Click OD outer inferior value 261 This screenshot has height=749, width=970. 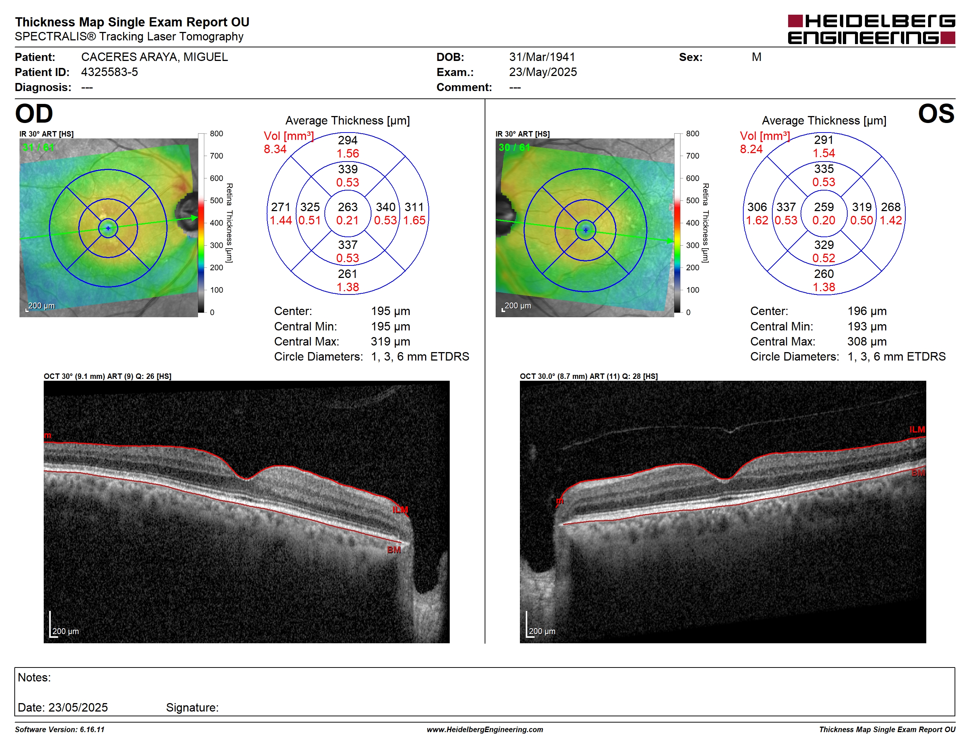tap(348, 274)
